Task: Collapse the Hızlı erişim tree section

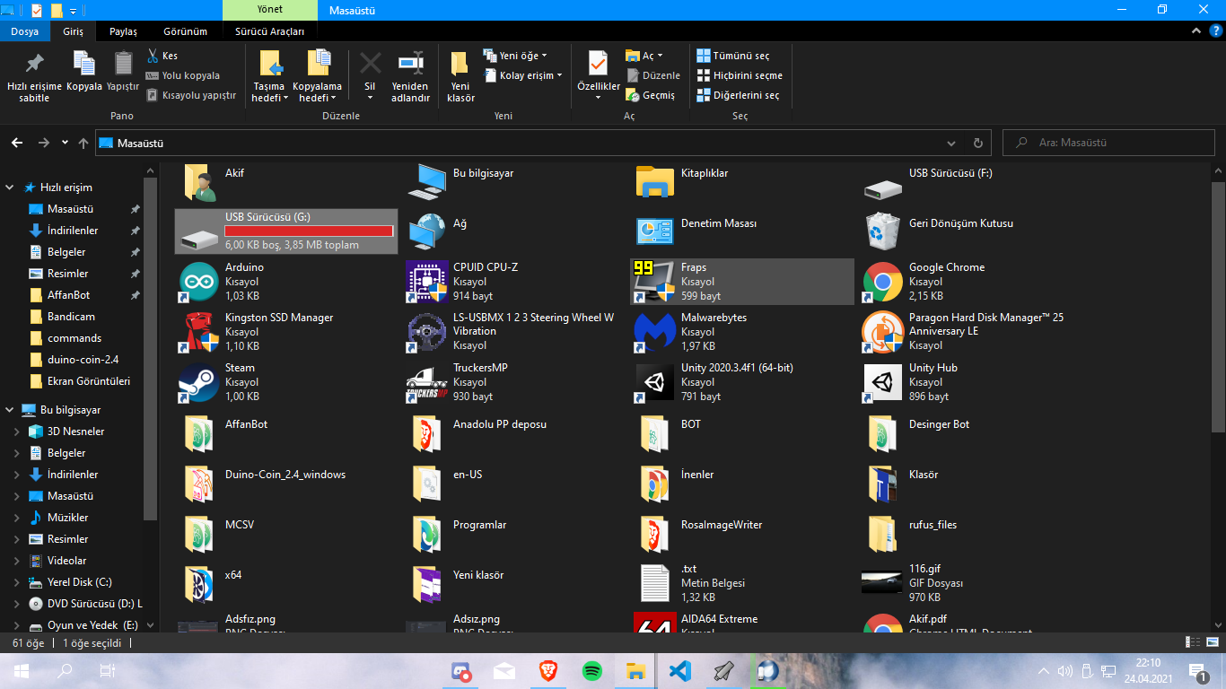Action: coord(10,188)
